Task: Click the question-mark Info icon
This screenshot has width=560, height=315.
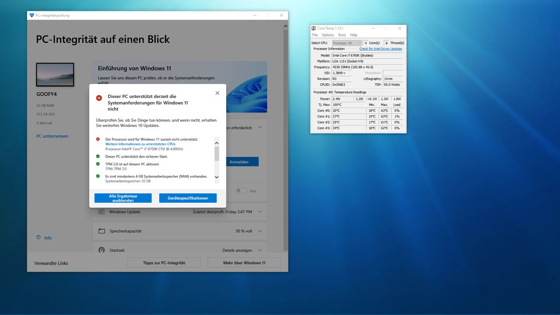Action: coord(38,238)
